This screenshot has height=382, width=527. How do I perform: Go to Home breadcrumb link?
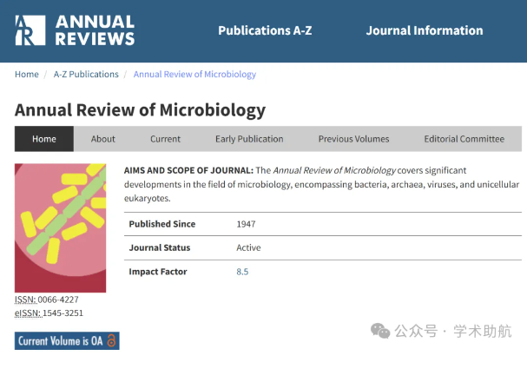pos(27,74)
